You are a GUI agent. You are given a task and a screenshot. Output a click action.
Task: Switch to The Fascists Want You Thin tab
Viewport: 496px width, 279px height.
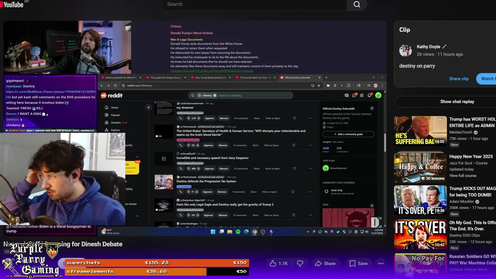256,77
